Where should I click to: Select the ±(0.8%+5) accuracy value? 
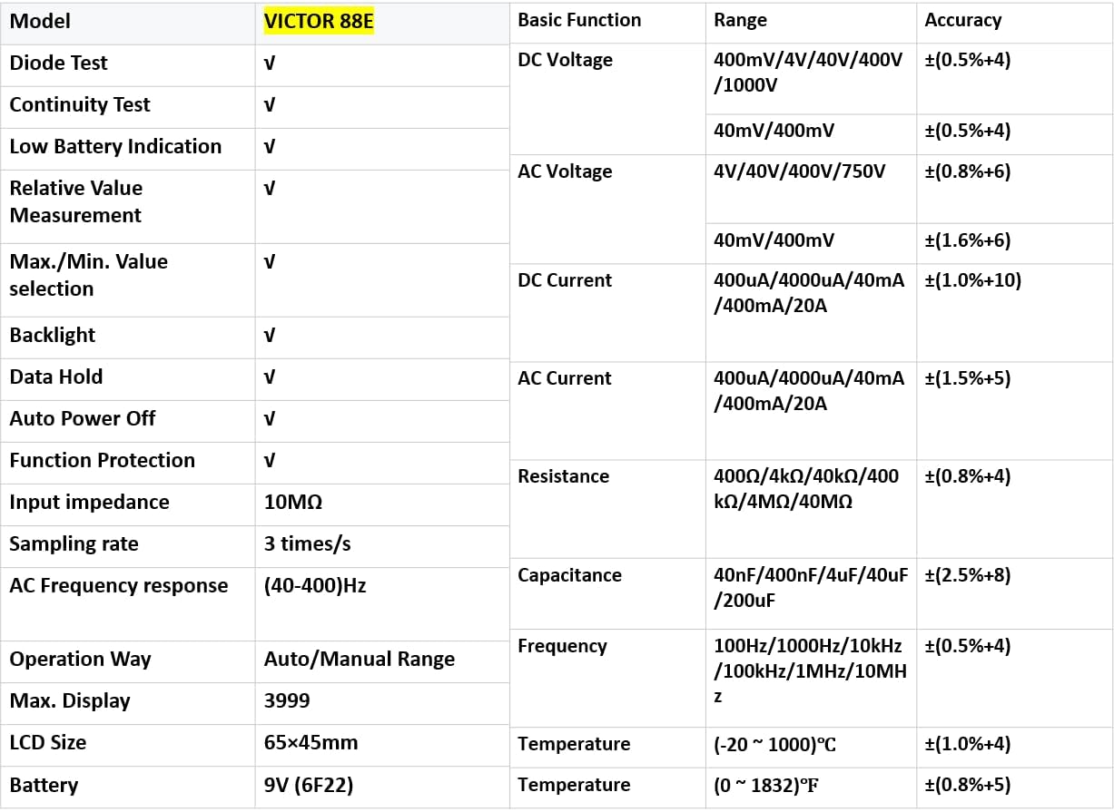coord(968,786)
